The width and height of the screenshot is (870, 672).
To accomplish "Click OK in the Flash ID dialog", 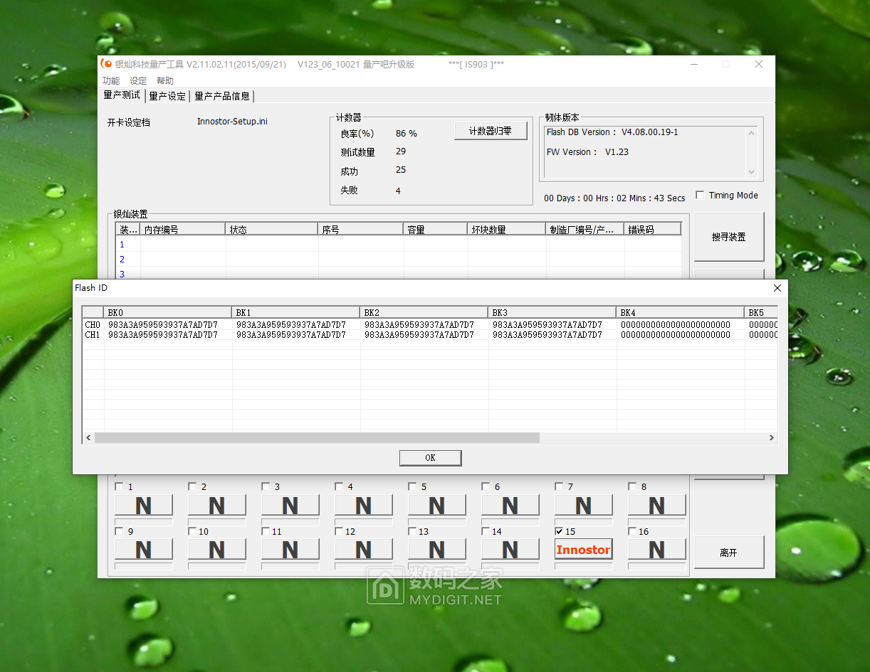I will tap(430, 458).
